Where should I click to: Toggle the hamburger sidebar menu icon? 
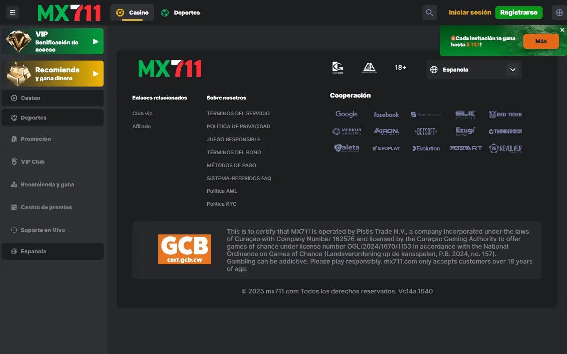tap(13, 13)
